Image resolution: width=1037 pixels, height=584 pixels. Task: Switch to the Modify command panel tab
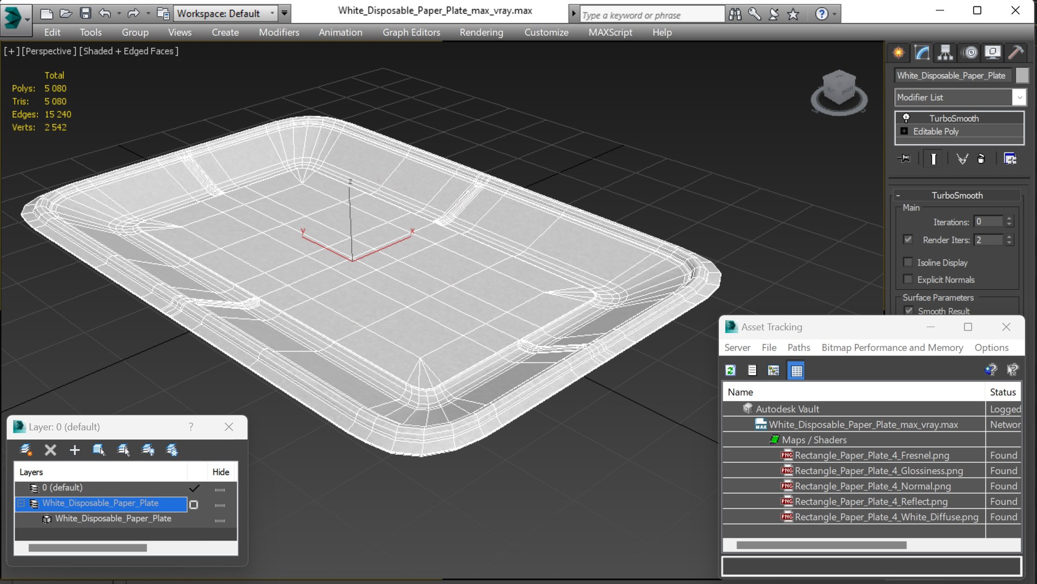[922, 52]
